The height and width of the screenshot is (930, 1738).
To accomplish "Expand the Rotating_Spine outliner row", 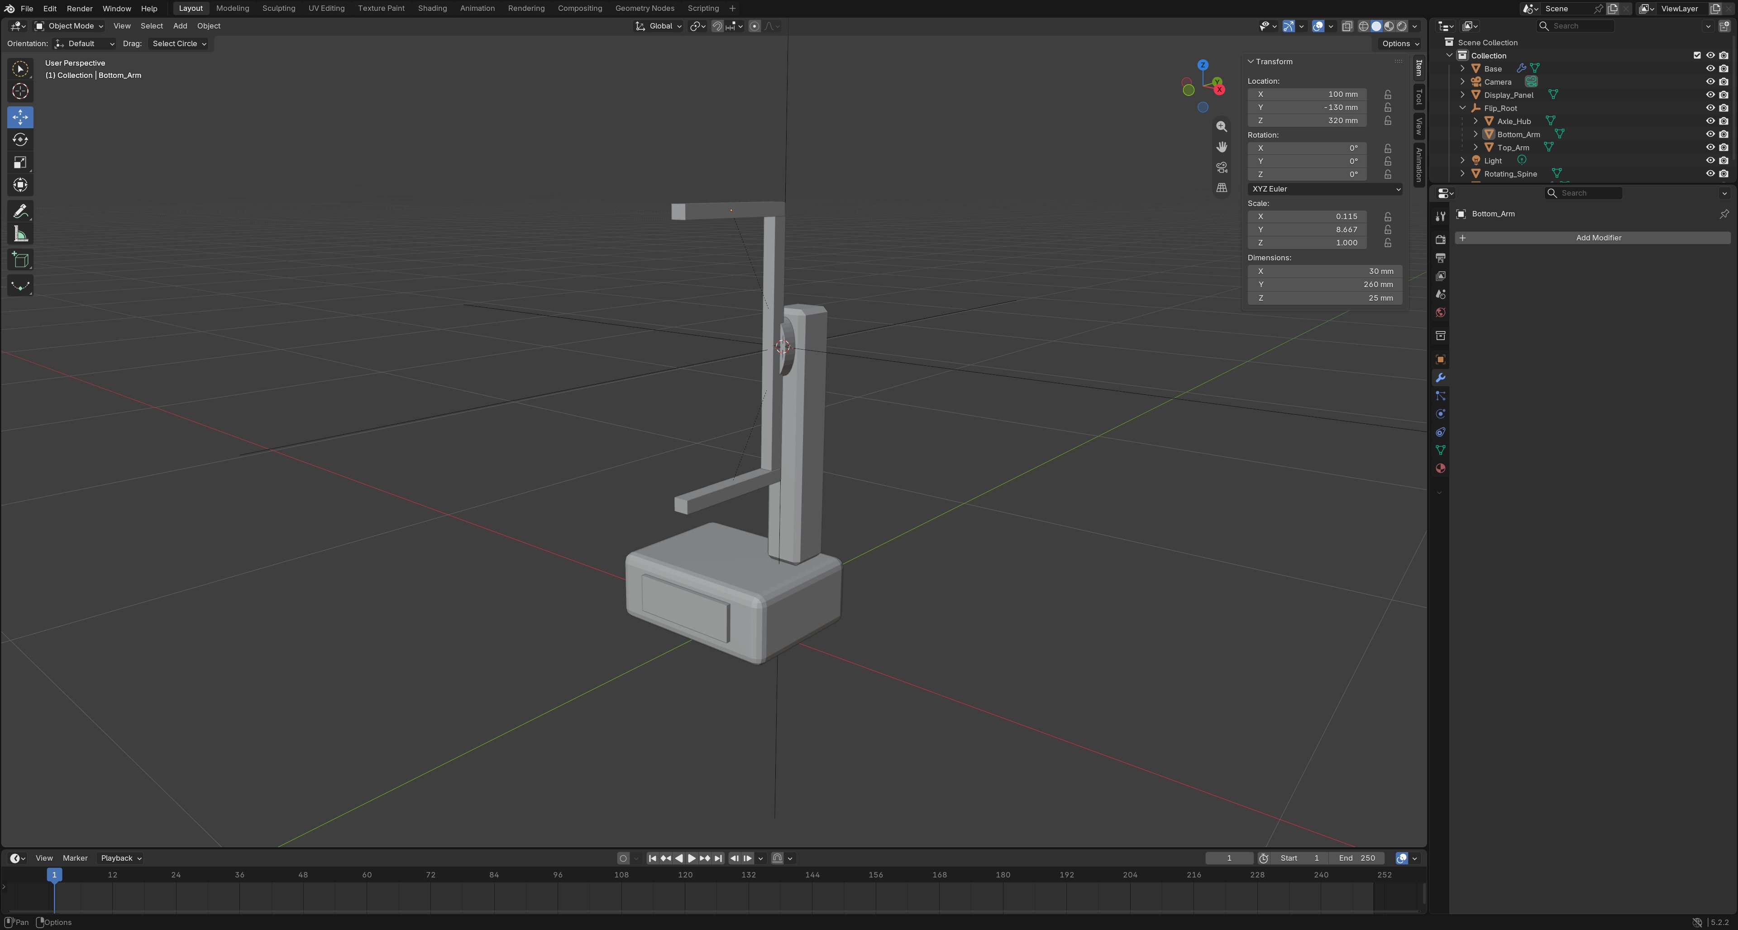I will 1463,174.
